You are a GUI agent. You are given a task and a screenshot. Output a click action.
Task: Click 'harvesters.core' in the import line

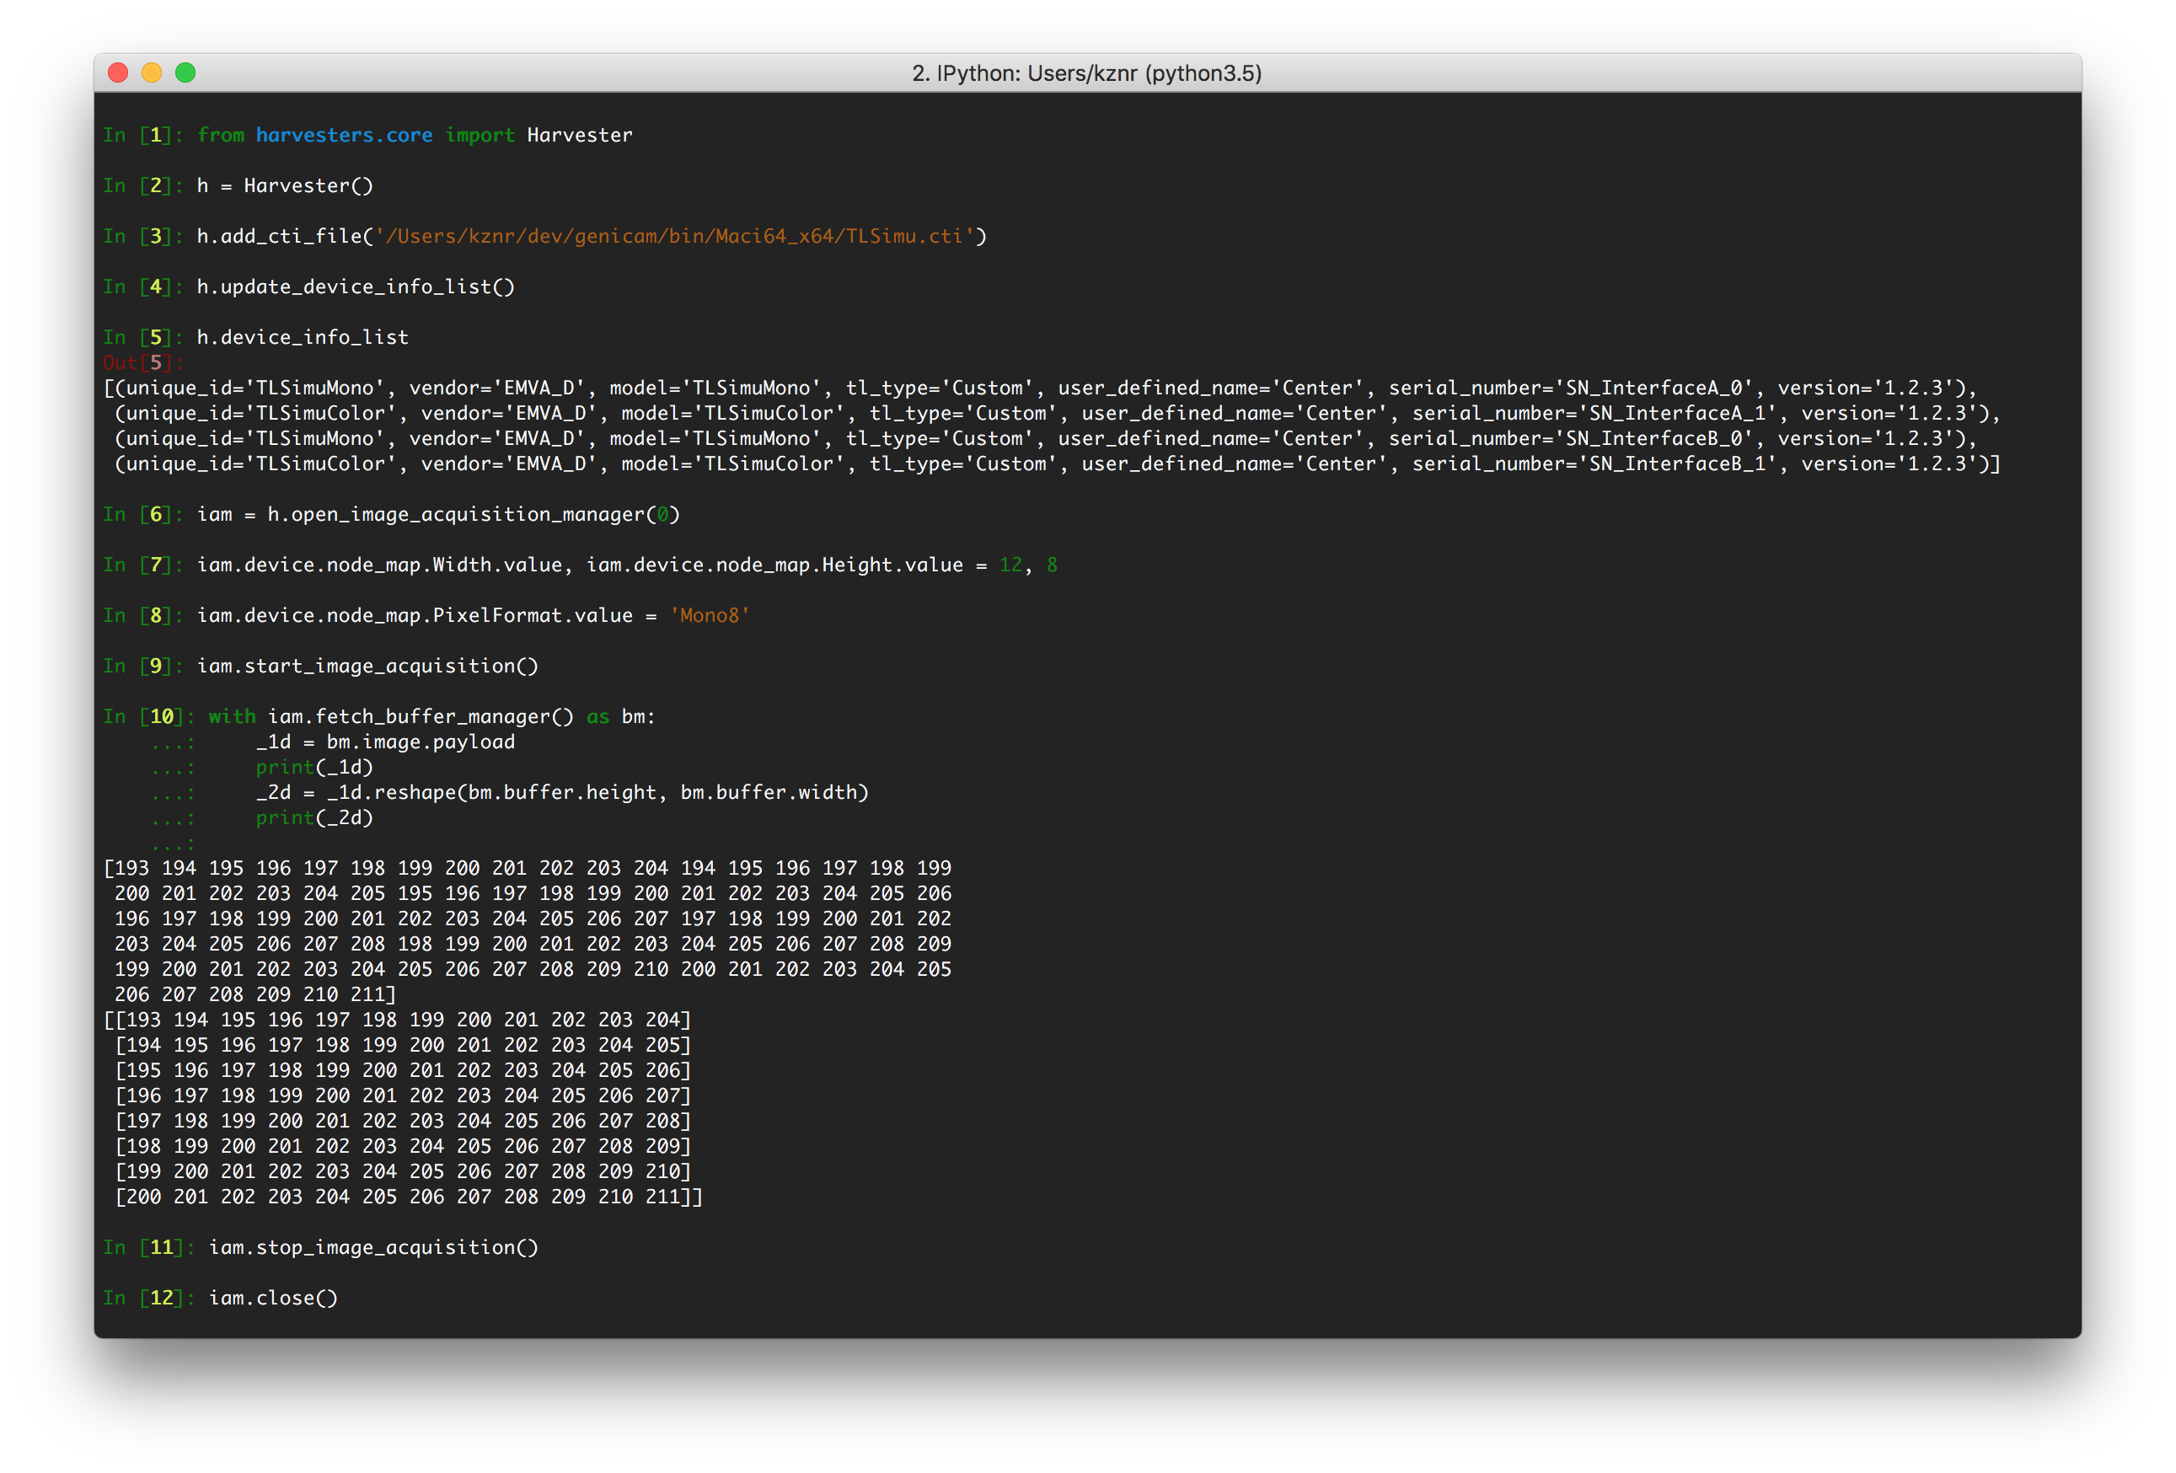(344, 135)
